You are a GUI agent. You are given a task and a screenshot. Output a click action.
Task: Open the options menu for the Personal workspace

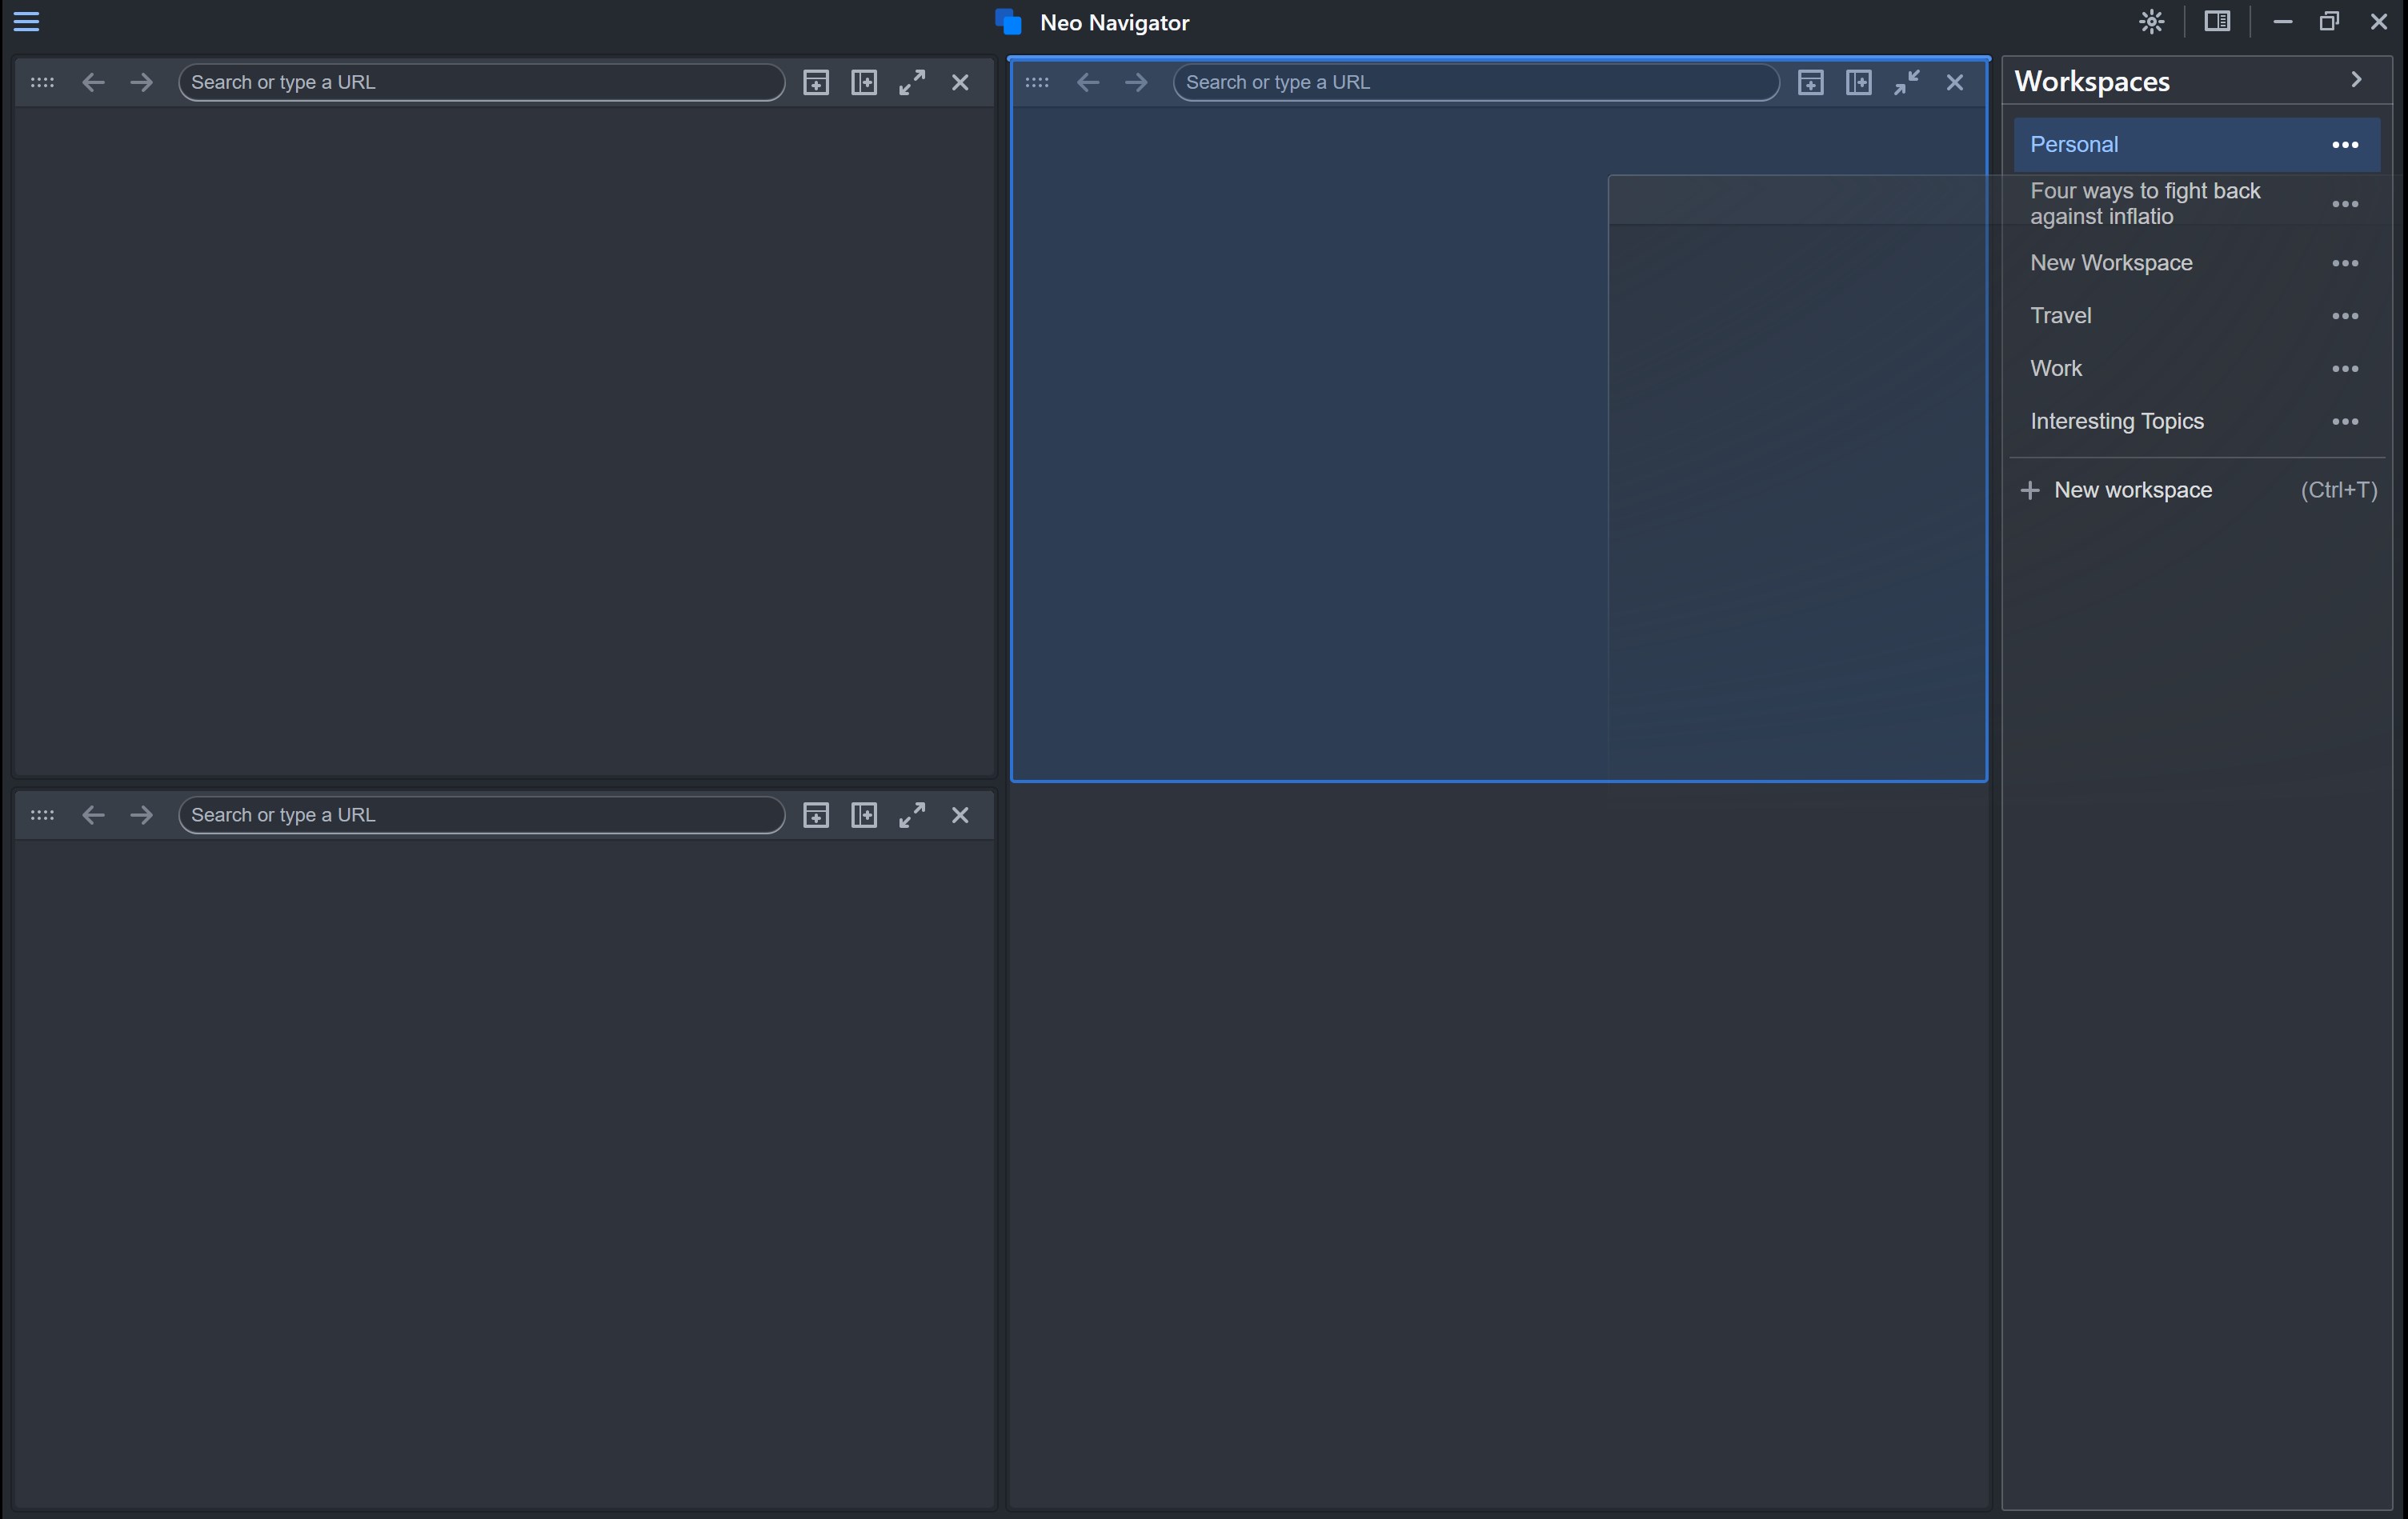pyautogui.click(x=2345, y=145)
